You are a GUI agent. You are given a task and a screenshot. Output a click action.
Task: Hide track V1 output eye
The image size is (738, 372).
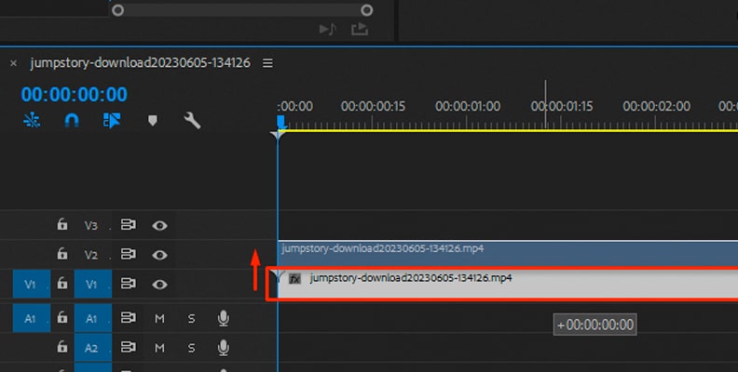click(x=159, y=285)
